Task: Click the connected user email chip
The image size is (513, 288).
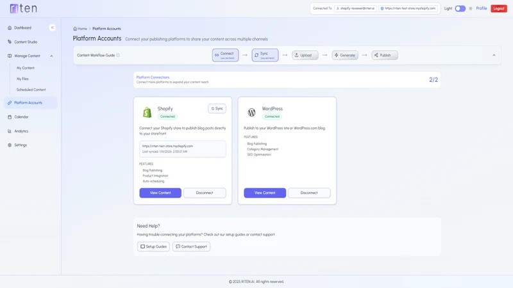Action: (x=355, y=8)
